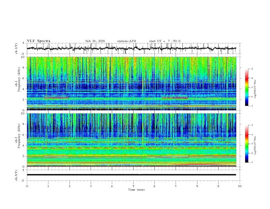Click the "-3" label on the upper color bar
This screenshot has width=270, height=209.
(251, 69)
